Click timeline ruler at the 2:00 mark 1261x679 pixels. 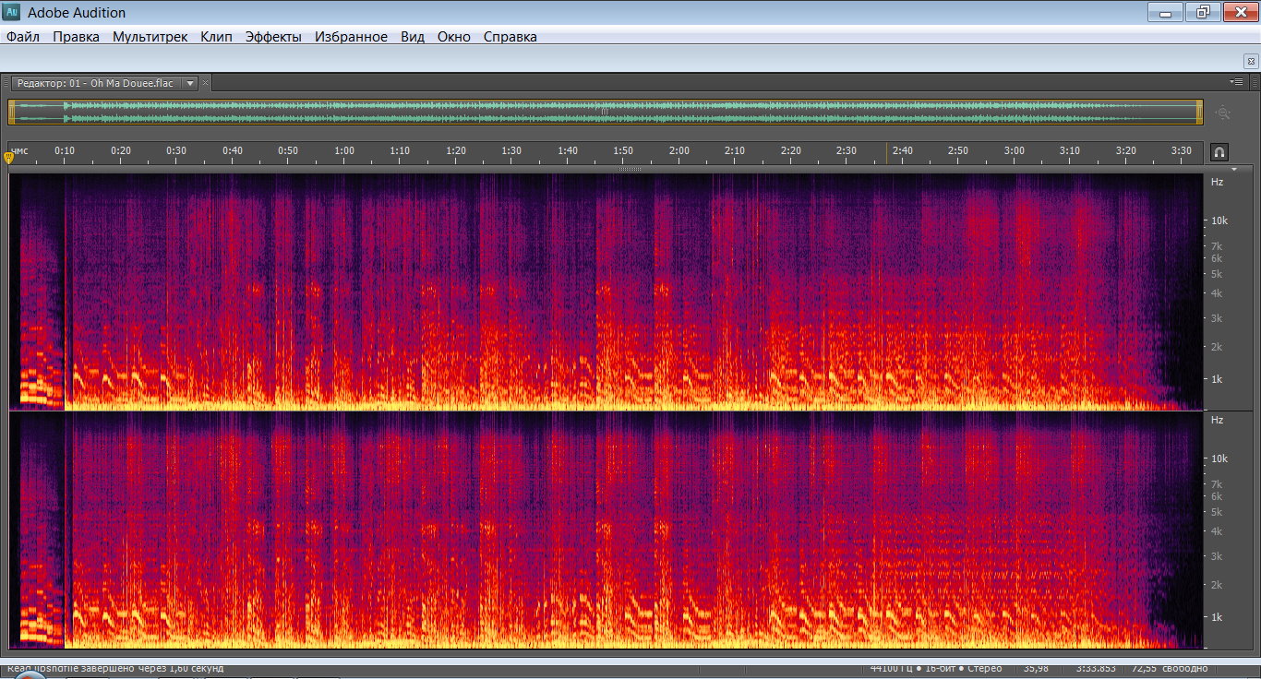(679, 152)
